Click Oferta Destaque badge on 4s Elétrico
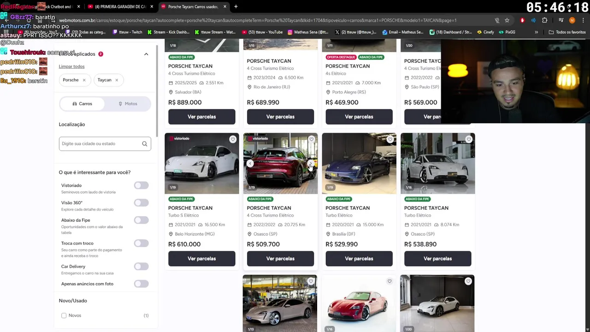The image size is (590, 332). [x=341, y=57]
